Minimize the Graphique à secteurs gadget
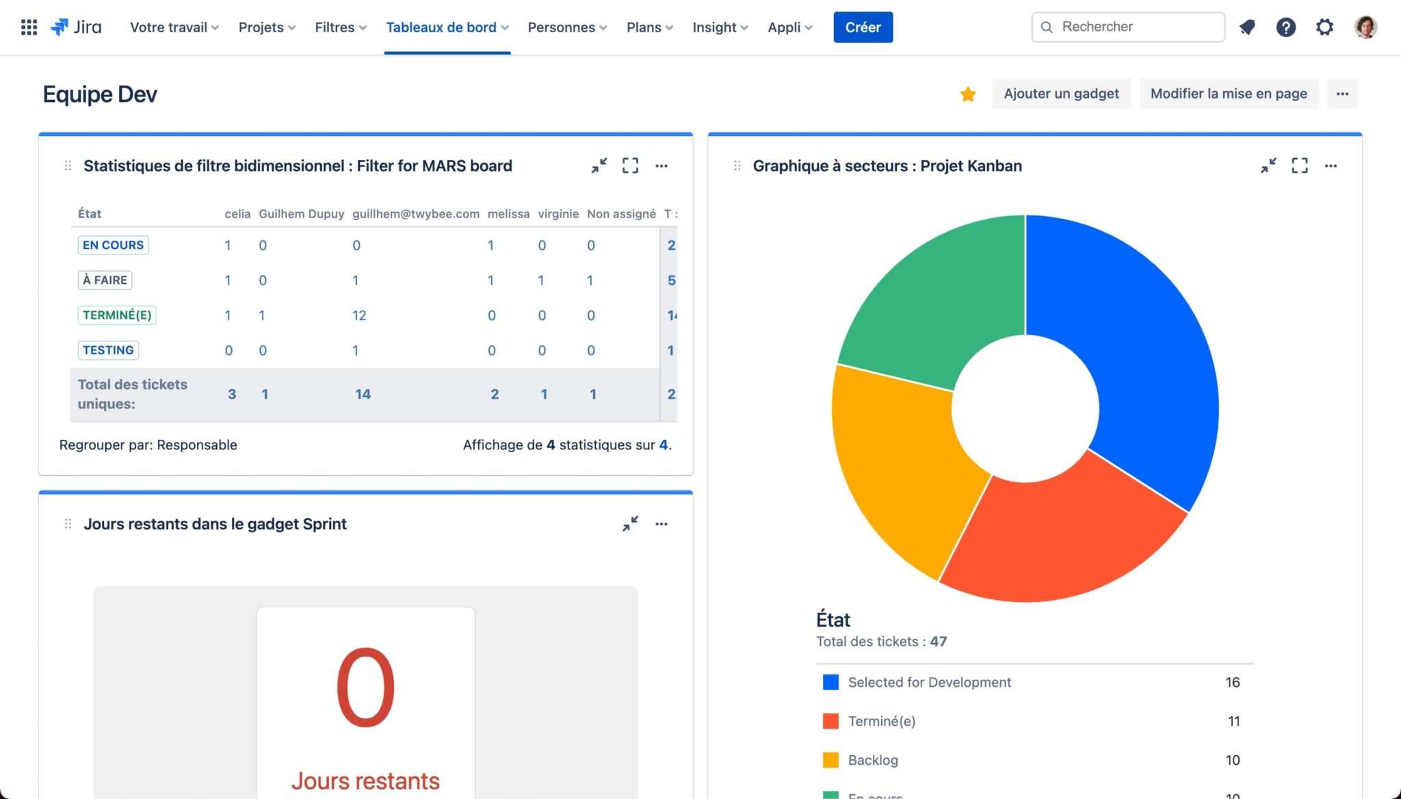This screenshot has height=799, width=1401. (1268, 166)
